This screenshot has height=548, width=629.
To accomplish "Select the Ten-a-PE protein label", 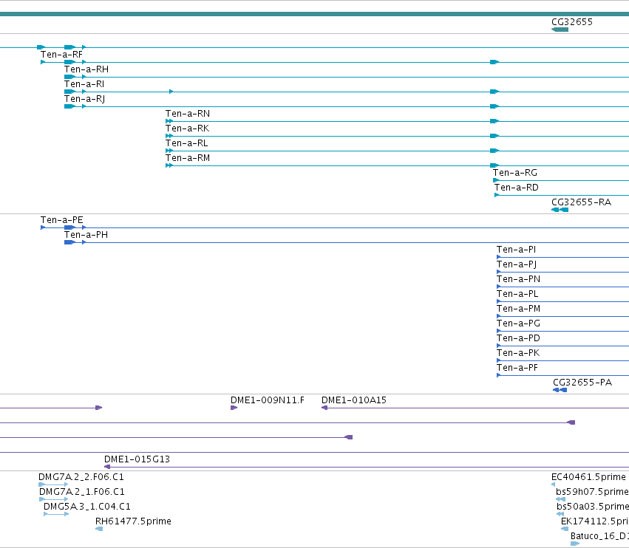I will point(62,221).
